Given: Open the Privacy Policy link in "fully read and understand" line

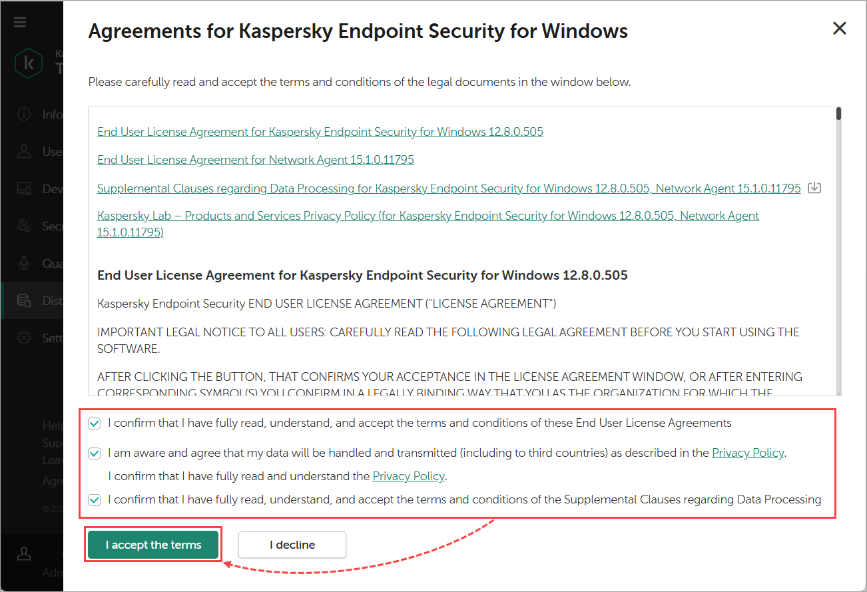Looking at the screenshot, I should 408,476.
